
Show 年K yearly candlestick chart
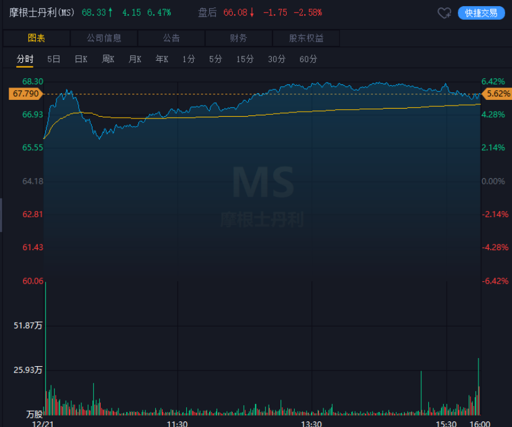(162, 60)
